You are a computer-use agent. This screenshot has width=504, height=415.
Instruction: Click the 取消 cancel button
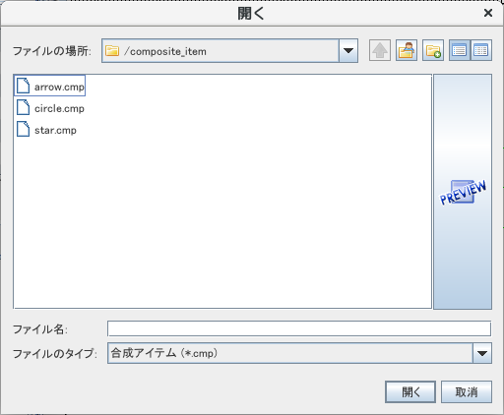coord(467,391)
